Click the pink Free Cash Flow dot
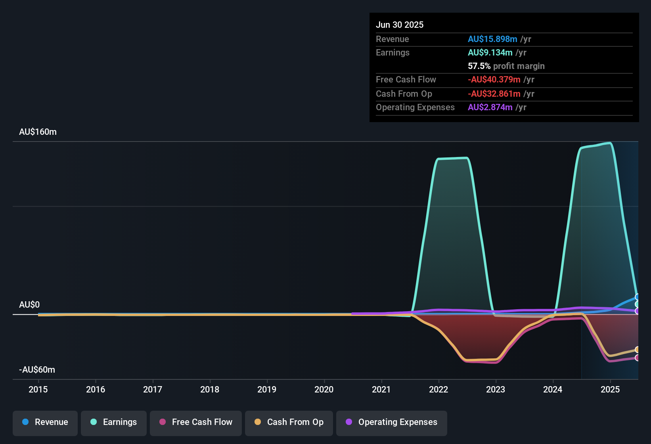This screenshot has width=651, height=444. pos(163,422)
